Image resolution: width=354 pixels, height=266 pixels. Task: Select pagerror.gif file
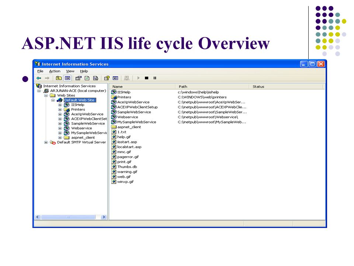pyautogui.click(x=128, y=157)
